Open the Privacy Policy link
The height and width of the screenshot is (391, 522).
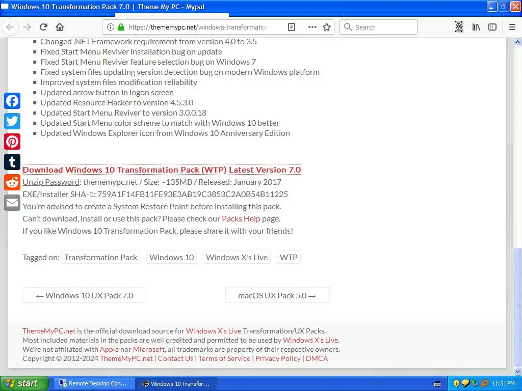(x=278, y=358)
